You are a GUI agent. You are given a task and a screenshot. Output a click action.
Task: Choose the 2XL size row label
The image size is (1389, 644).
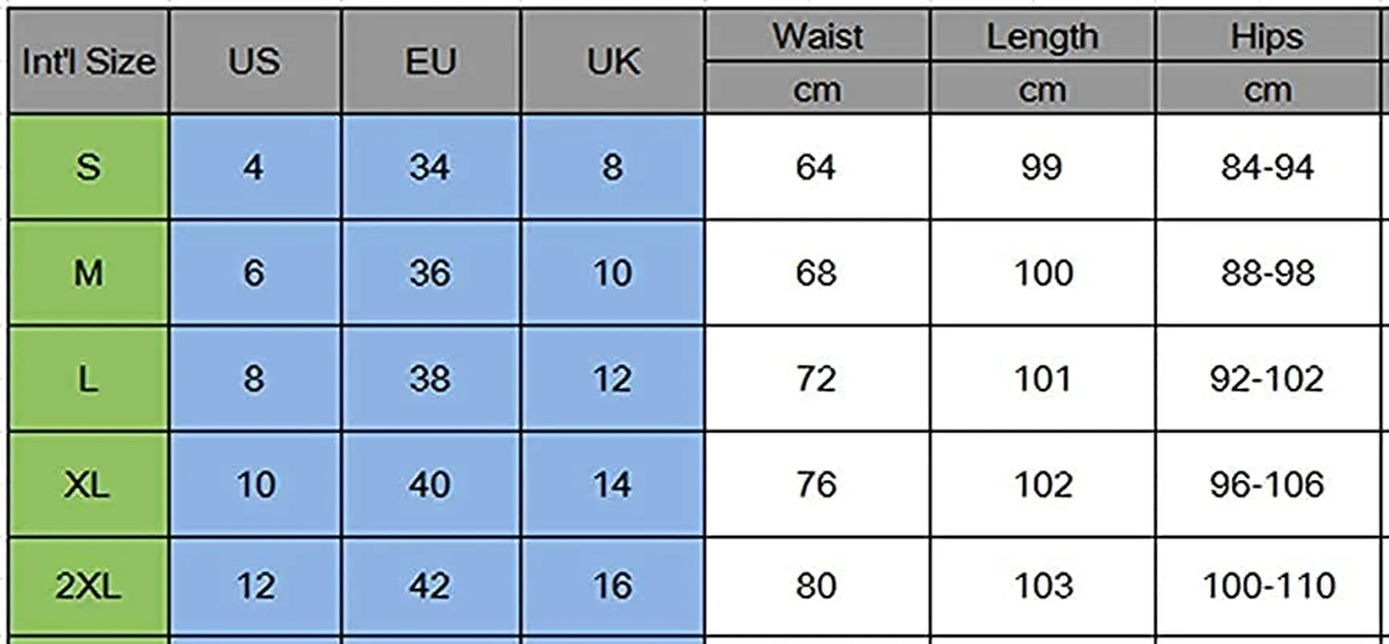(x=89, y=586)
